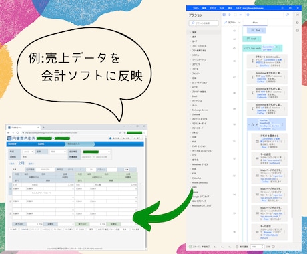
Task: Select the キーの送信 action on line 52
Action: (269, 158)
